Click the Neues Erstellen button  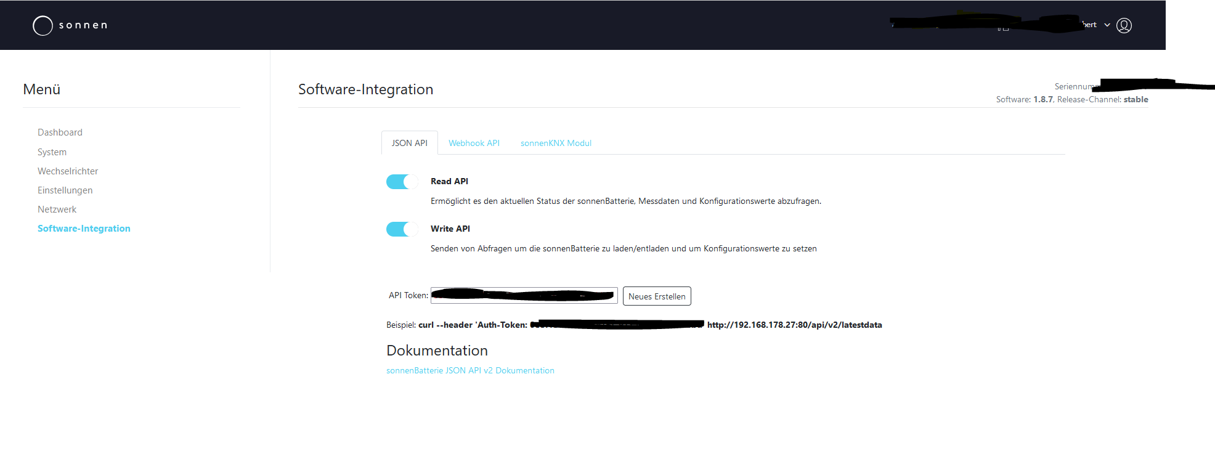(x=657, y=296)
